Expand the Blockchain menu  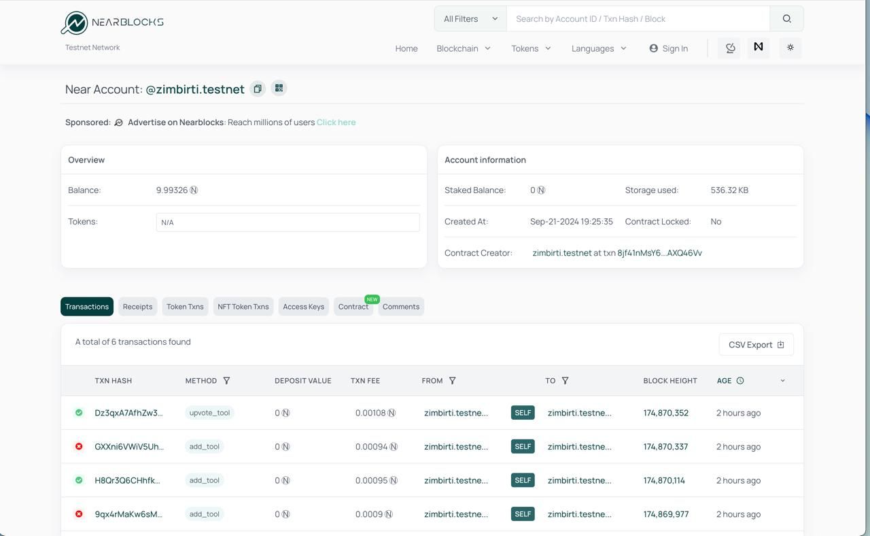(x=464, y=48)
